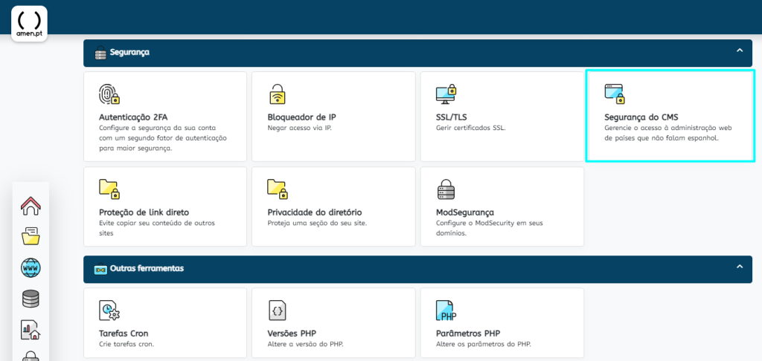Click the Bloqueador de IP wifi lock icon
Screen dimensions: 762x361
pos(277,94)
